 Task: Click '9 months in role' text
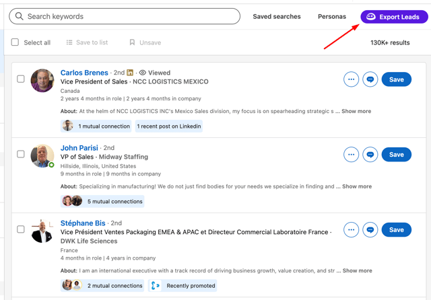pyautogui.click(x=81, y=174)
